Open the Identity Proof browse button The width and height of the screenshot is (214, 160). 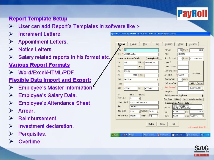(x=160, y=58)
